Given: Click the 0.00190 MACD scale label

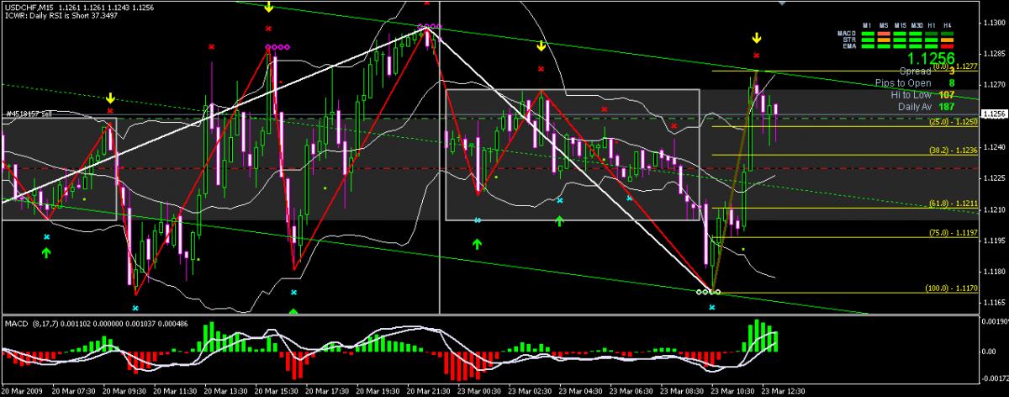Looking at the screenshot, I should pos(995,321).
